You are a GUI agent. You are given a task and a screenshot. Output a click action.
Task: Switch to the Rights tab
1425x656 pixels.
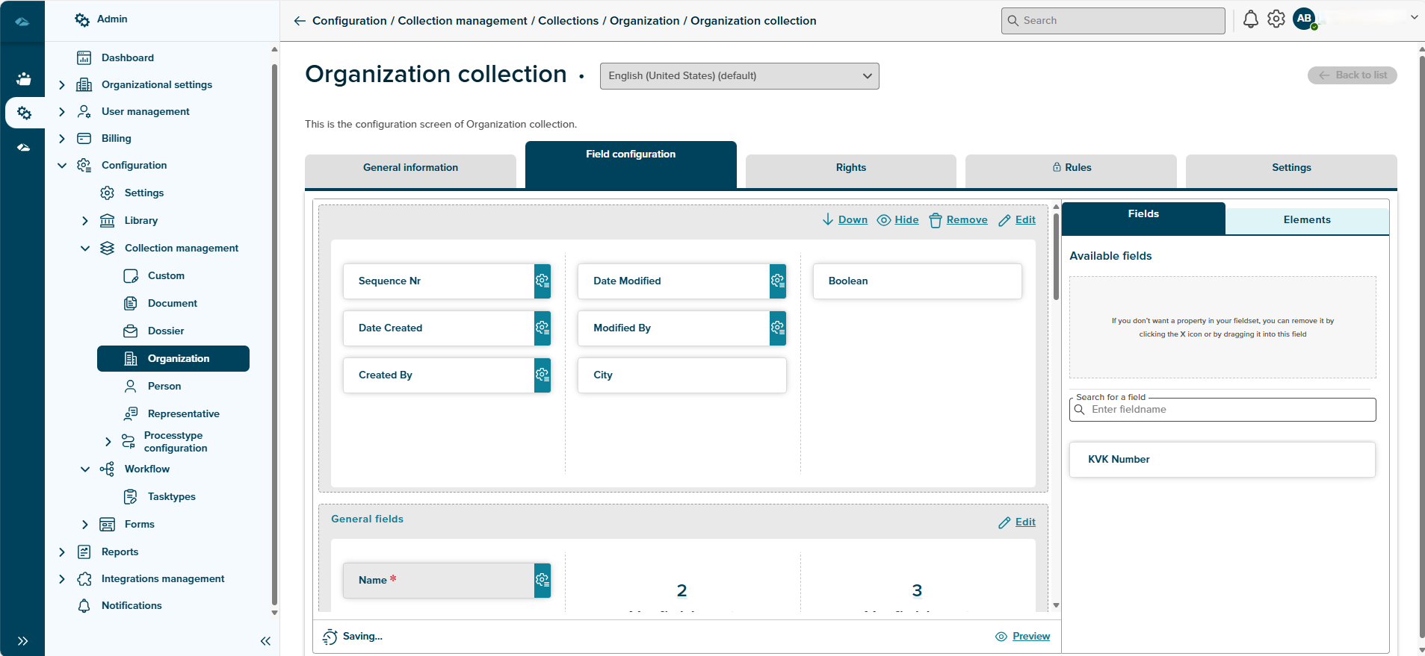tap(850, 168)
